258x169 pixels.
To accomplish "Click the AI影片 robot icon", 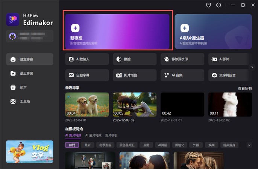I will point(214,59).
